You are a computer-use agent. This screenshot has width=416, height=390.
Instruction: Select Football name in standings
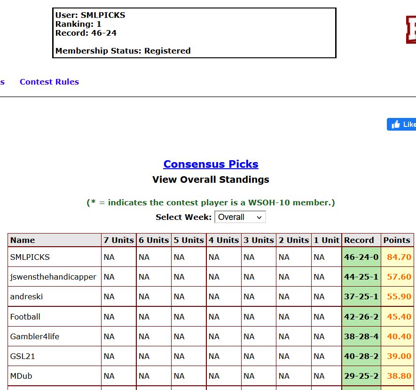25,317
